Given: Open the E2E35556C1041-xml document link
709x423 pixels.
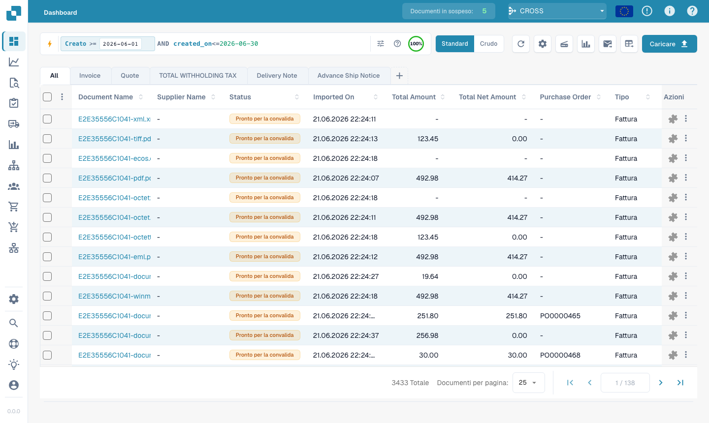Looking at the screenshot, I should coord(114,119).
